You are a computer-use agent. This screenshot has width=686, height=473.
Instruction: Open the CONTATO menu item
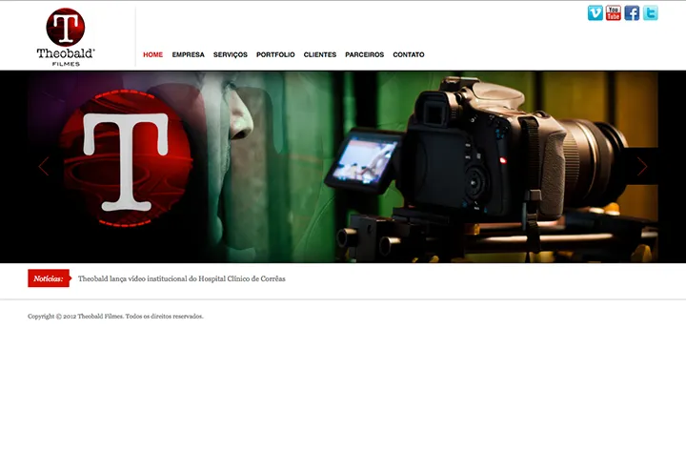coord(409,54)
